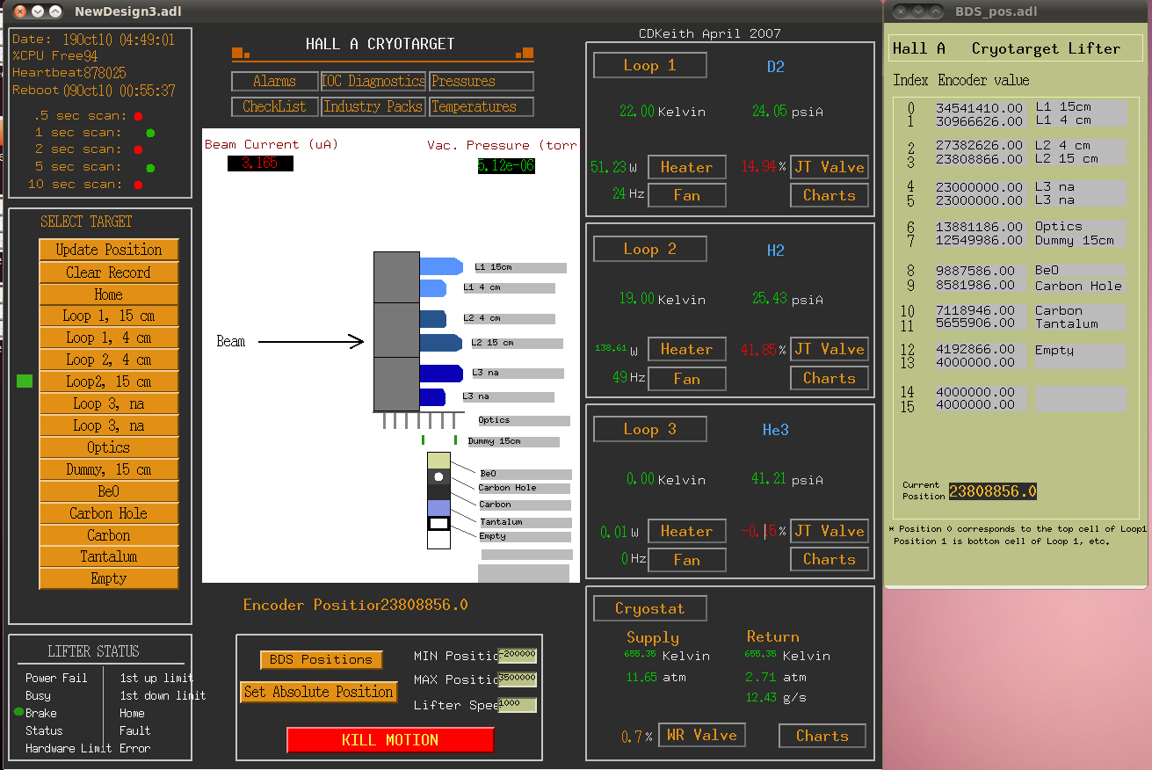Click the Beam Current readout value
The image size is (1152, 770).
pos(260,163)
